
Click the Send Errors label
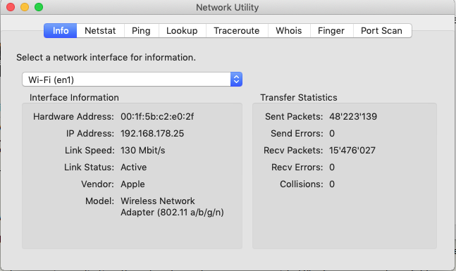coord(297,133)
